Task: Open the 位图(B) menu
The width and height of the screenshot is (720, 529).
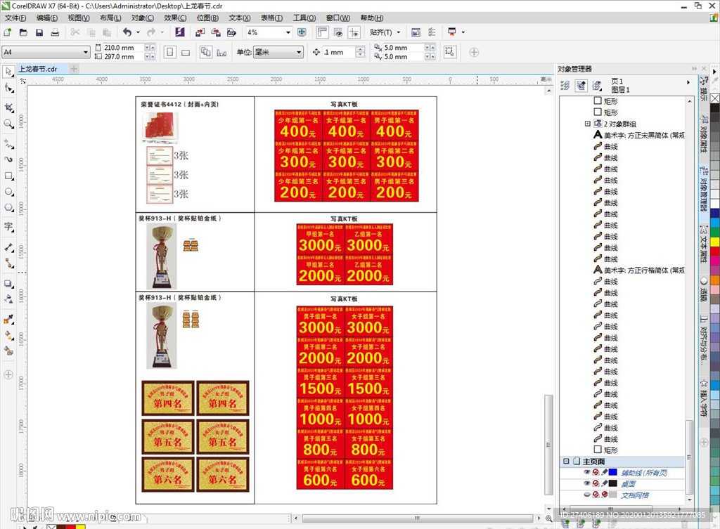Action: point(207,18)
